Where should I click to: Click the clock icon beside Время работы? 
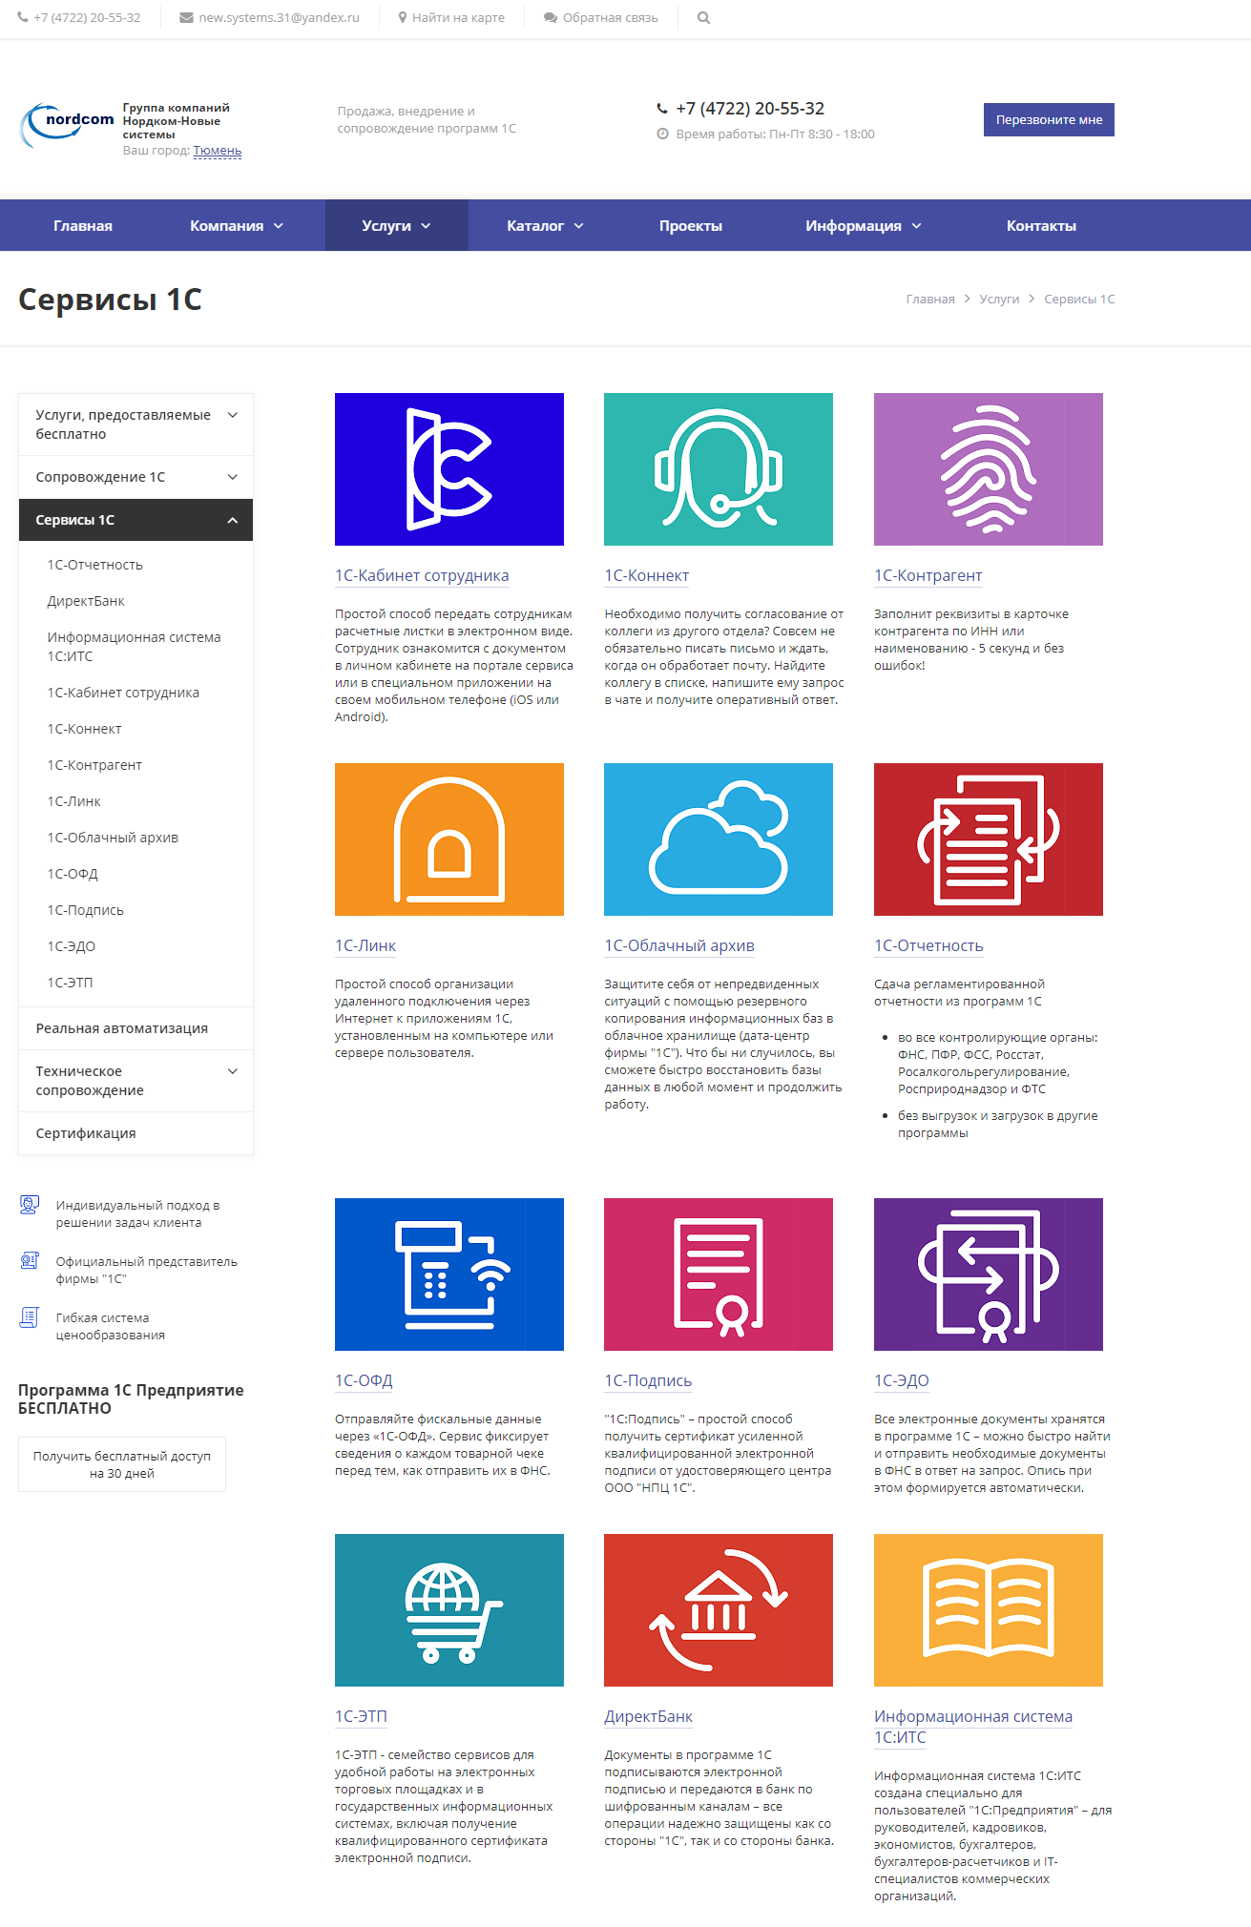[662, 134]
